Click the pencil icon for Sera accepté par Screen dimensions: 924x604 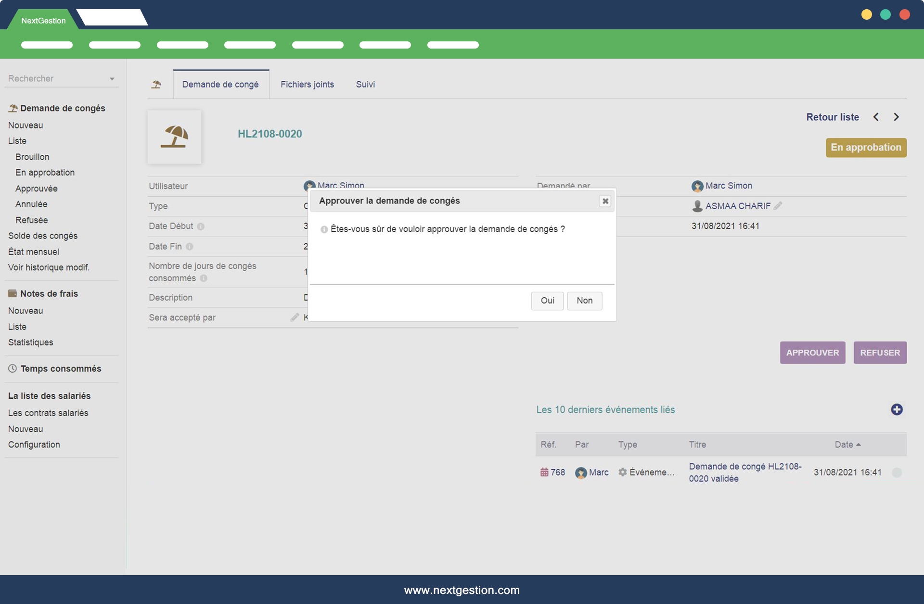click(x=295, y=317)
